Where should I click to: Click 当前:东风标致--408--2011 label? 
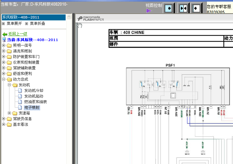click(32, 40)
